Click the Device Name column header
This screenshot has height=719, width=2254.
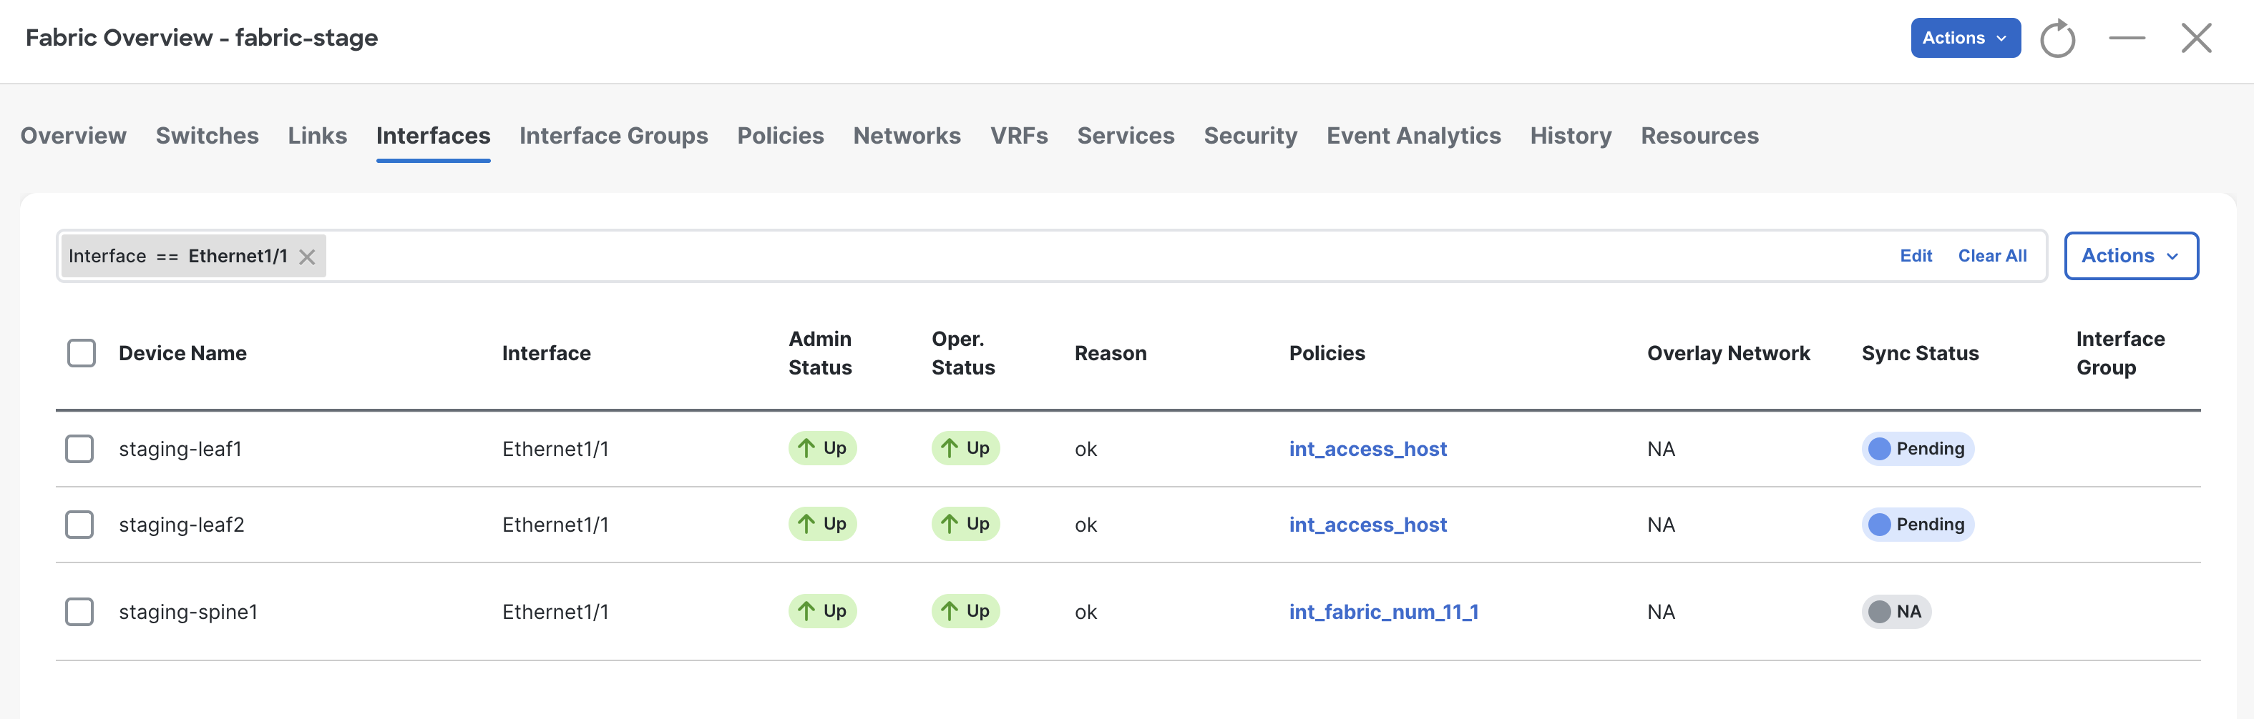[183, 353]
